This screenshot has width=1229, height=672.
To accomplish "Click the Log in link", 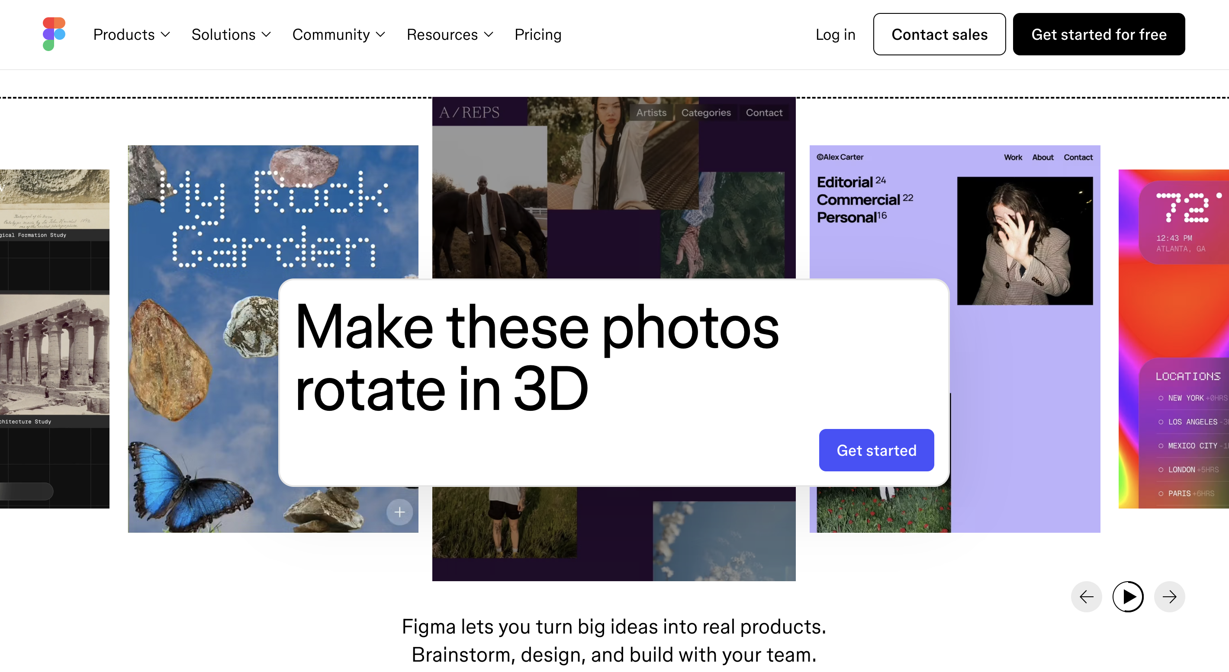I will click(x=835, y=34).
